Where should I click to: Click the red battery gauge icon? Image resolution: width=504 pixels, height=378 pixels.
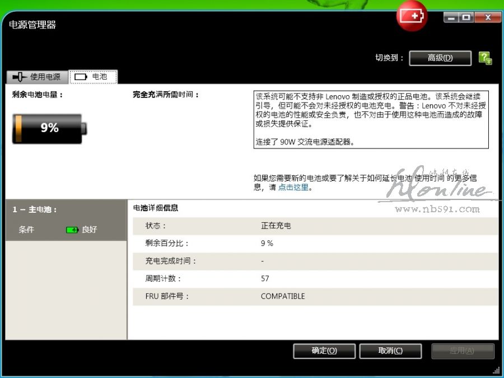point(412,16)
